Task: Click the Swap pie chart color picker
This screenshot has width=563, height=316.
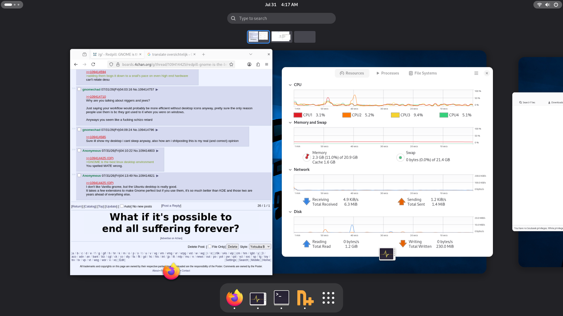Action: tap(400, 157)
